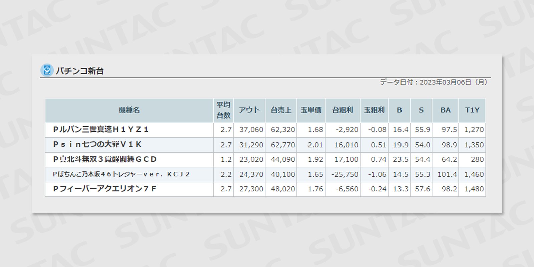
Task: Click the 玉単価 column header
Action: (311, 110)
